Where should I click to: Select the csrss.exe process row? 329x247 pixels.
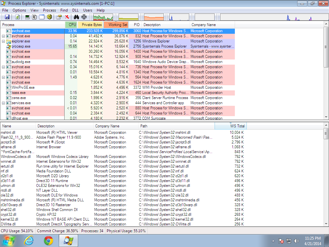tap(118, 98)
